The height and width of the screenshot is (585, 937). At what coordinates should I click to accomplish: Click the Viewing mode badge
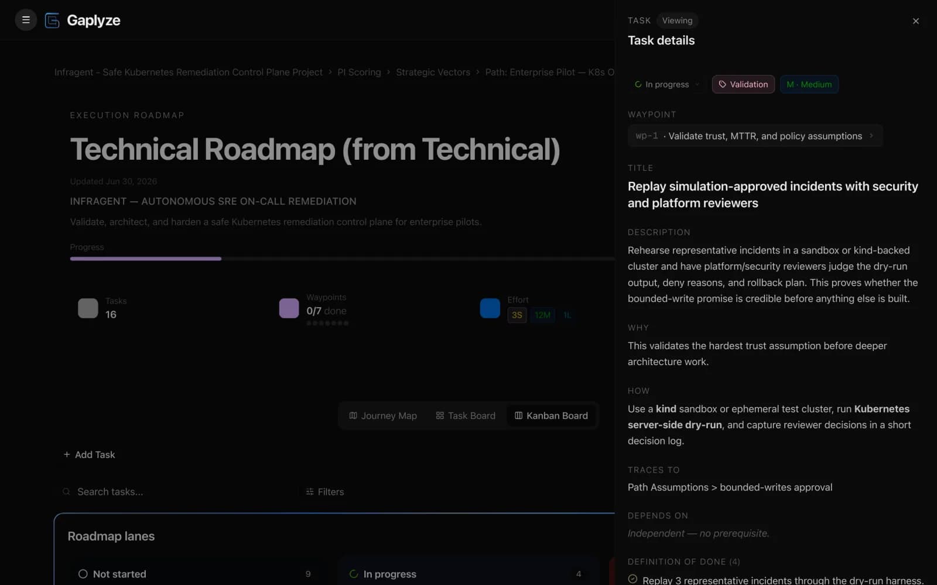pos(677,20)
